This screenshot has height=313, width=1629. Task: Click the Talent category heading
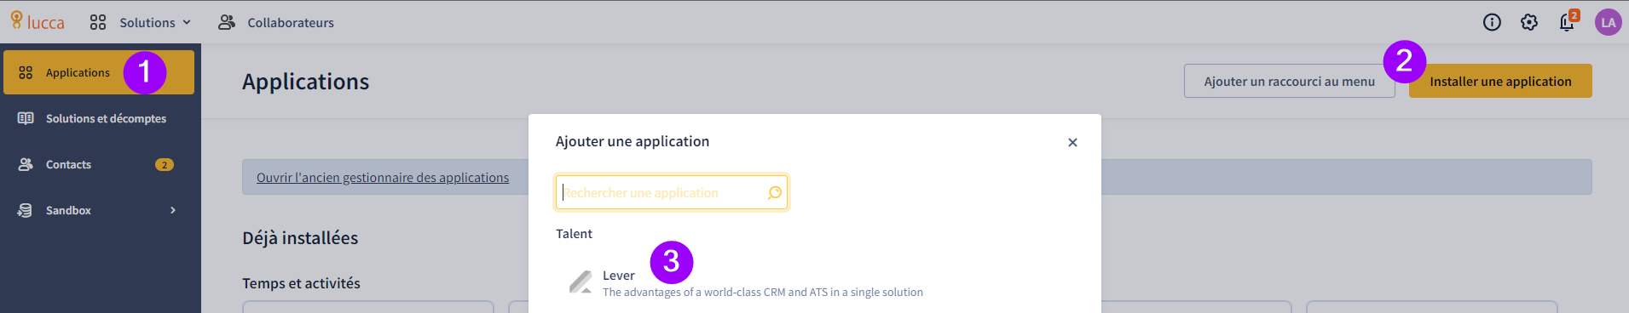click(574, 233)
